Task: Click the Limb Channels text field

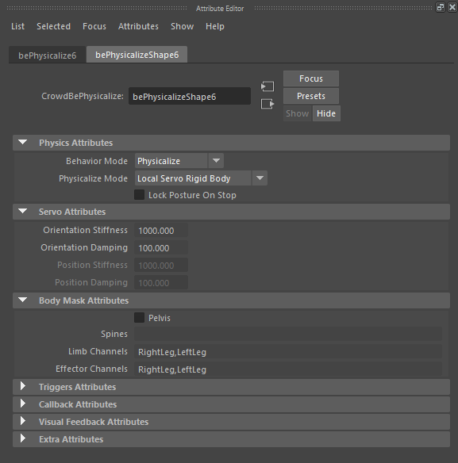Action: tap(288, 352)
